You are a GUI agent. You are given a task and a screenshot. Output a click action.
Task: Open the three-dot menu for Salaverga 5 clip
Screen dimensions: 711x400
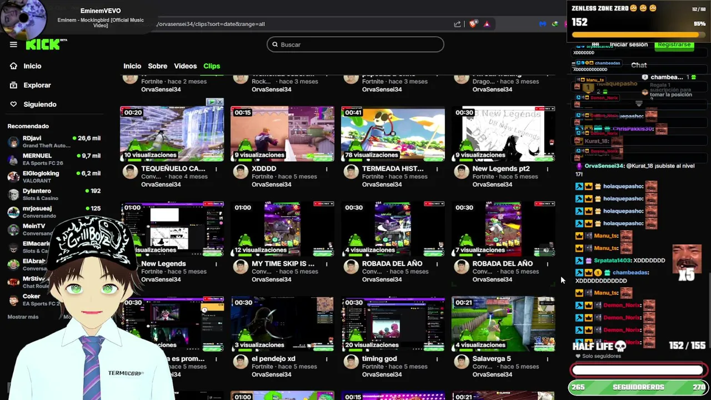click(548, 359)
